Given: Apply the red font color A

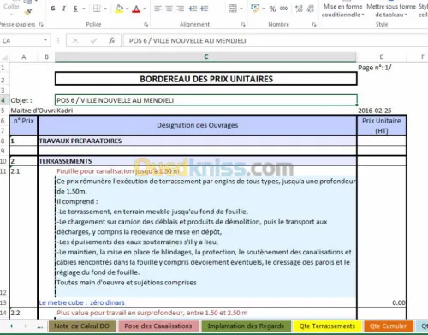Looking at the screenshot, I should tap(137, 9).
